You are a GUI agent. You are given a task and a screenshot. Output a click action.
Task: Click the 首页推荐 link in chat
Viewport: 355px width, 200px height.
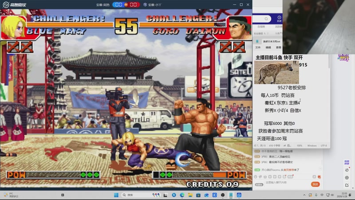290,170
